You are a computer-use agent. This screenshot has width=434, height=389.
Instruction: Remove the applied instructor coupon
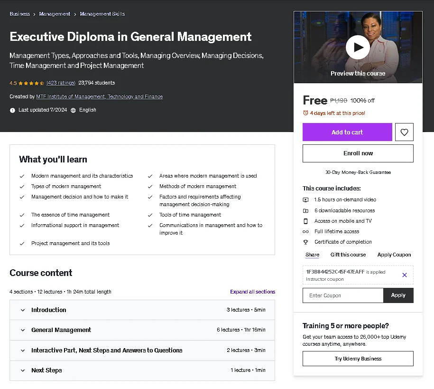(405, 275)
